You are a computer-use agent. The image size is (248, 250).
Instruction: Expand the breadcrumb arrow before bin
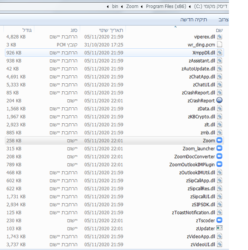tap(108, 6)
